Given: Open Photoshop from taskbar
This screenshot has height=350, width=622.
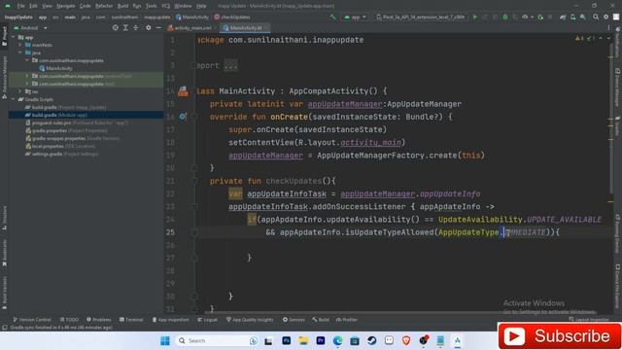Looking at the screenshot, I should coord(286,340).
